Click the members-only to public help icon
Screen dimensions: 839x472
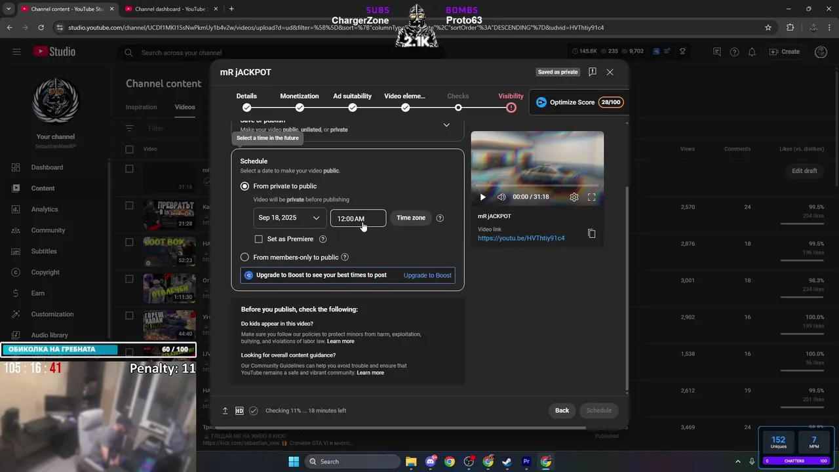345,257
